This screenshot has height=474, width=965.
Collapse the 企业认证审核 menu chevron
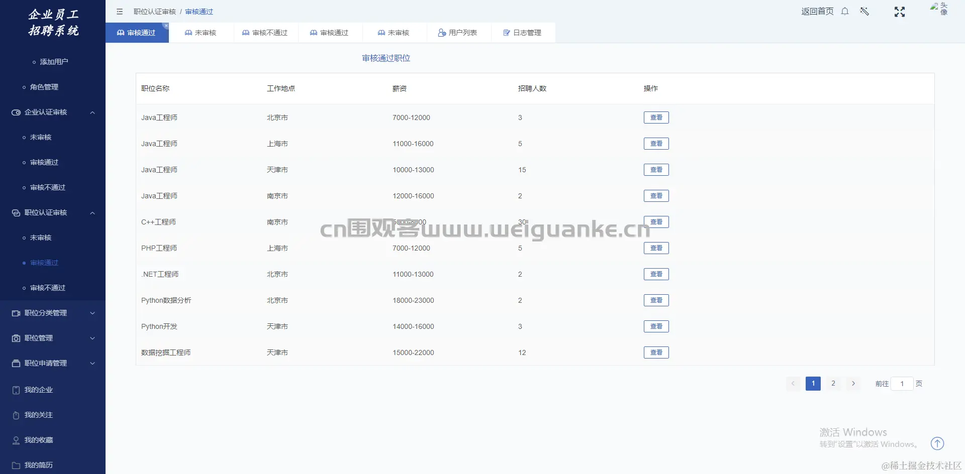(92, 112)
